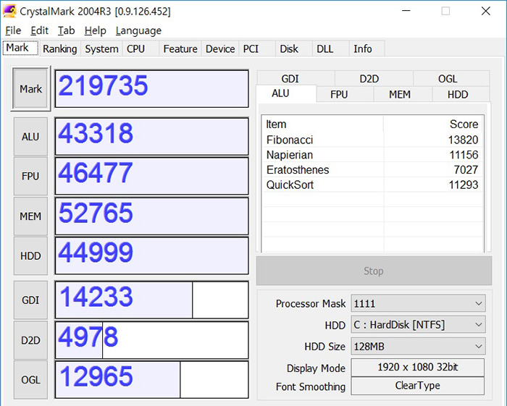507x406 pixels.
Task: Switch to the Ranking tab
Action: (x=60, y=48)
